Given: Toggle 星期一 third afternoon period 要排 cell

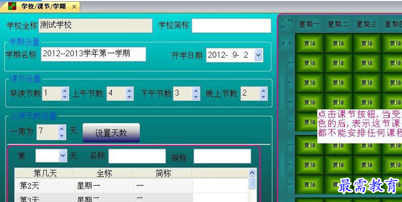Looking at the screenshot, I should click(x=309, y=184).
